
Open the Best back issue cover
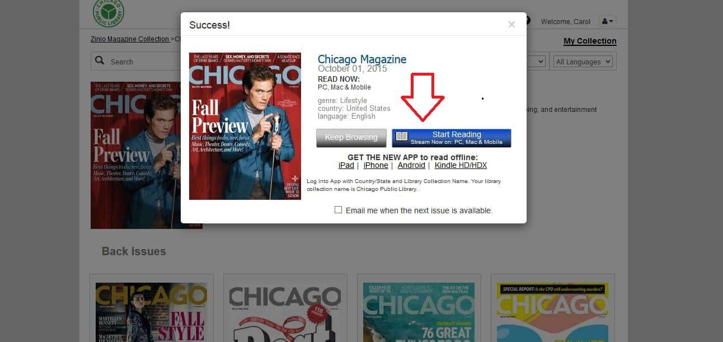coord(285,312)
